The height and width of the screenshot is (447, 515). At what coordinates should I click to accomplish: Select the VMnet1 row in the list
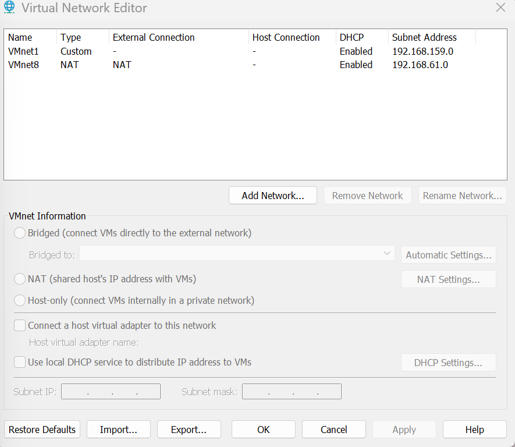(x=255, y=52)
